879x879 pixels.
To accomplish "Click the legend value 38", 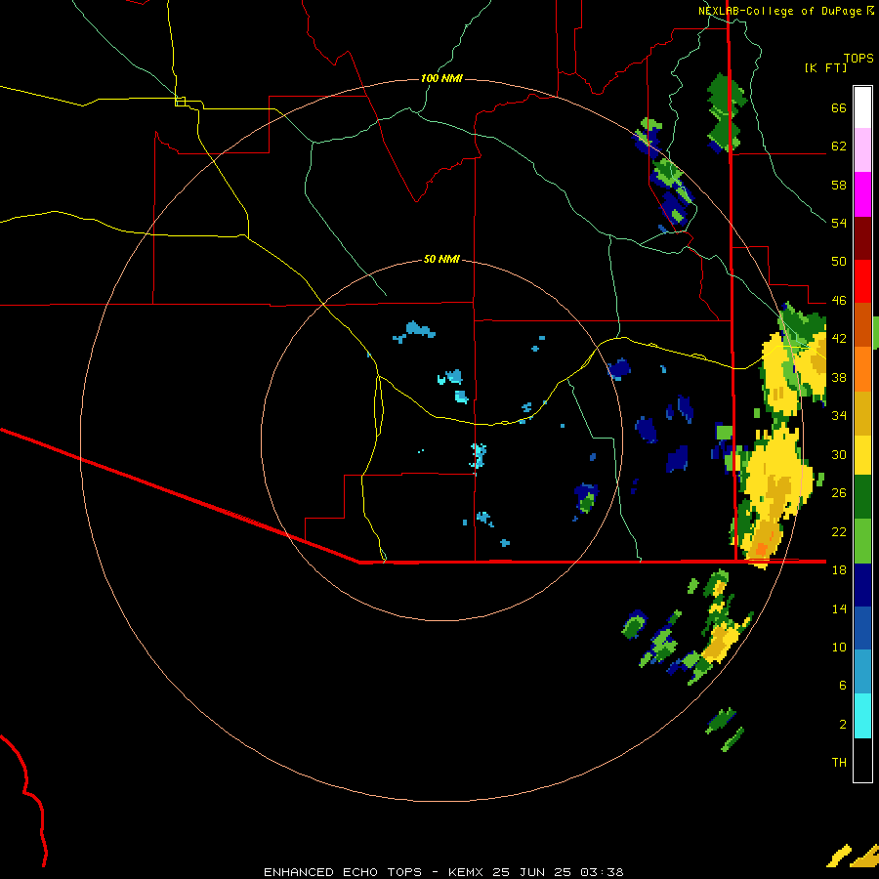I will tap(839, 377).
